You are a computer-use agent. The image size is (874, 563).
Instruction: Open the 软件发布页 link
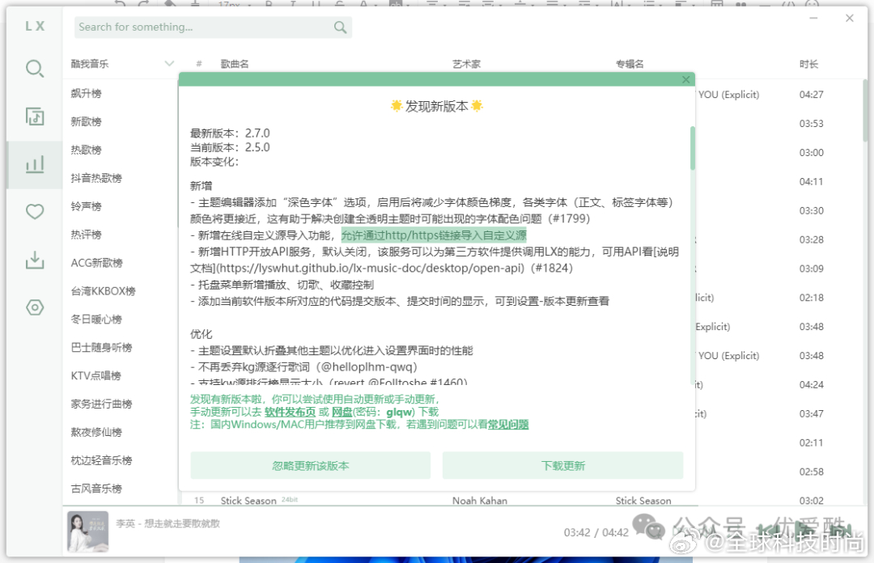(290, 412)
